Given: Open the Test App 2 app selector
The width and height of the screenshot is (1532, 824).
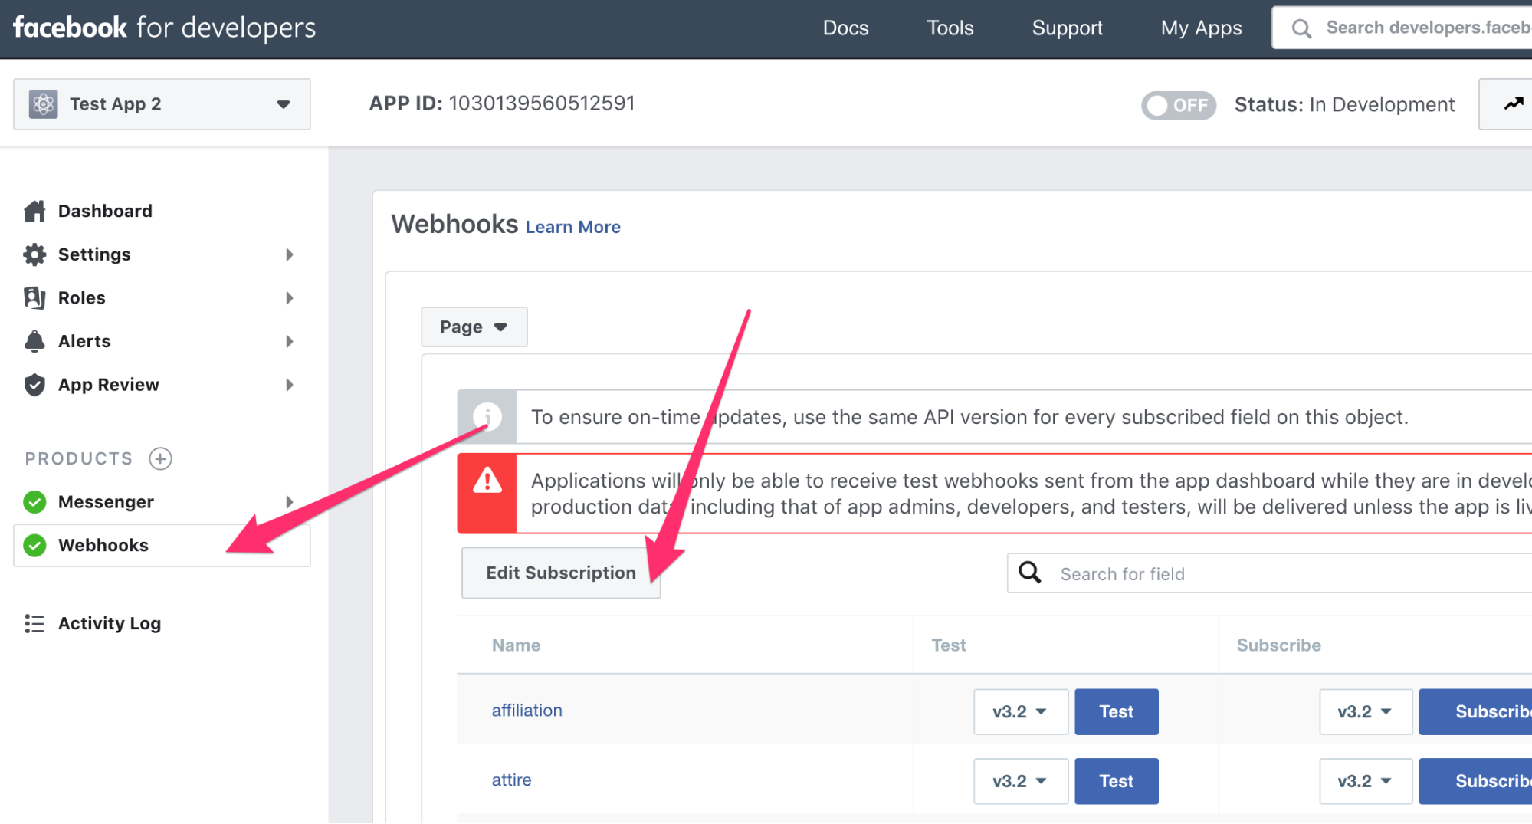Looking at the screenshot, I should pos(162,103).
